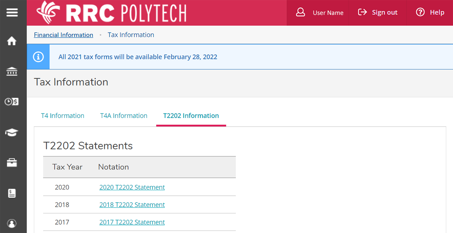Click the blue info icon in banner
The width and height of the screenshot is (453, 233).
pos(38,57)
